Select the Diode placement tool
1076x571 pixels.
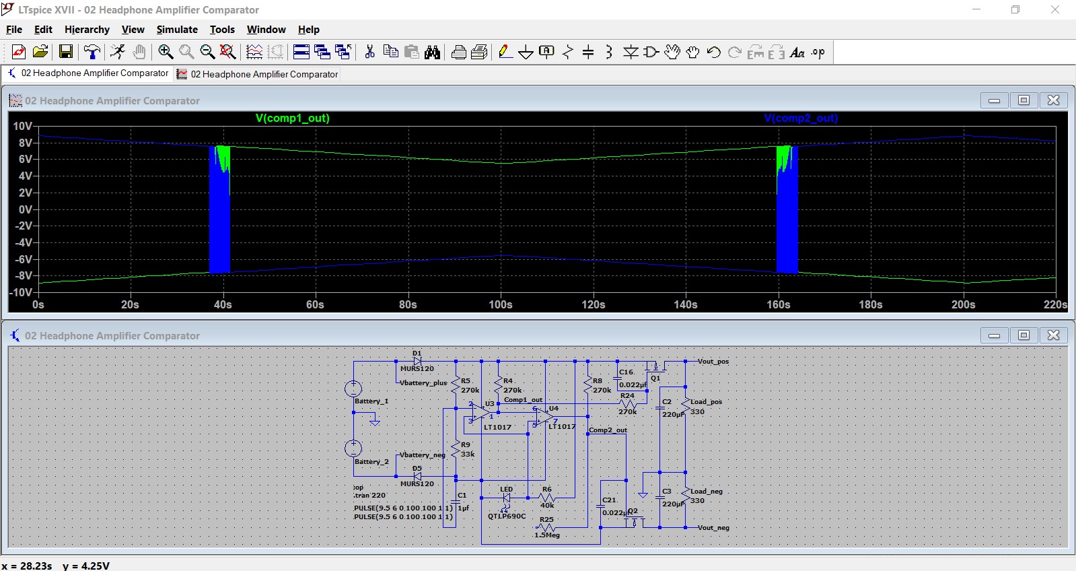[x=631, y=52]
